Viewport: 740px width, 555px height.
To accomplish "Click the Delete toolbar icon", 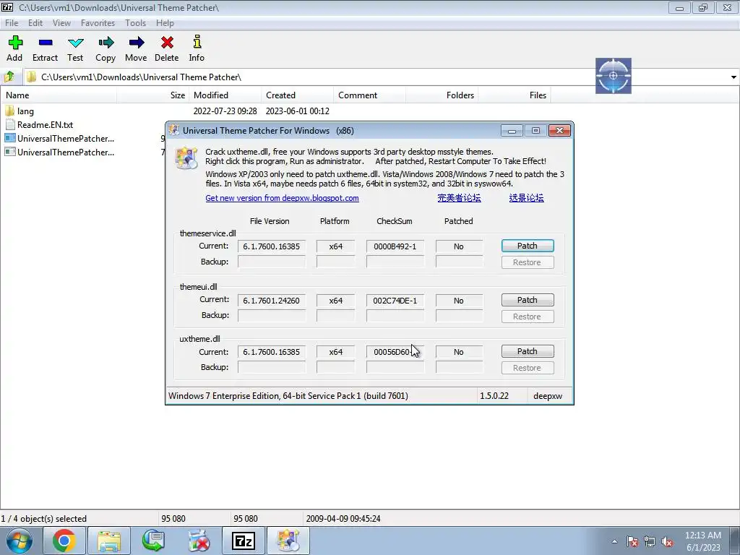I will click(167, 48).
